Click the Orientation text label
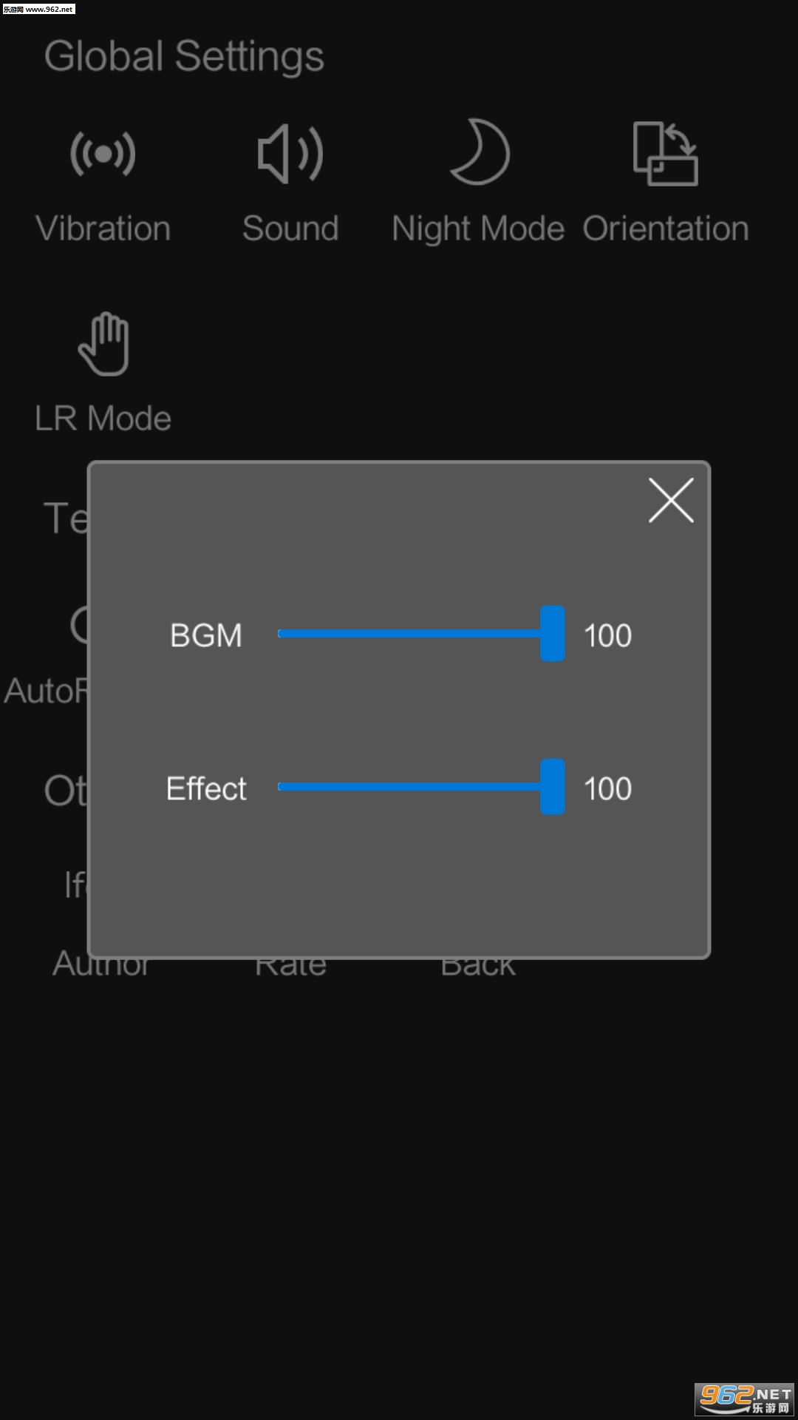 pyautogui.click(x=666, y=229)
